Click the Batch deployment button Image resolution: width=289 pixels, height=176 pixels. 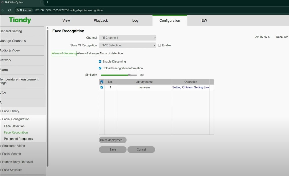(113, 140)
